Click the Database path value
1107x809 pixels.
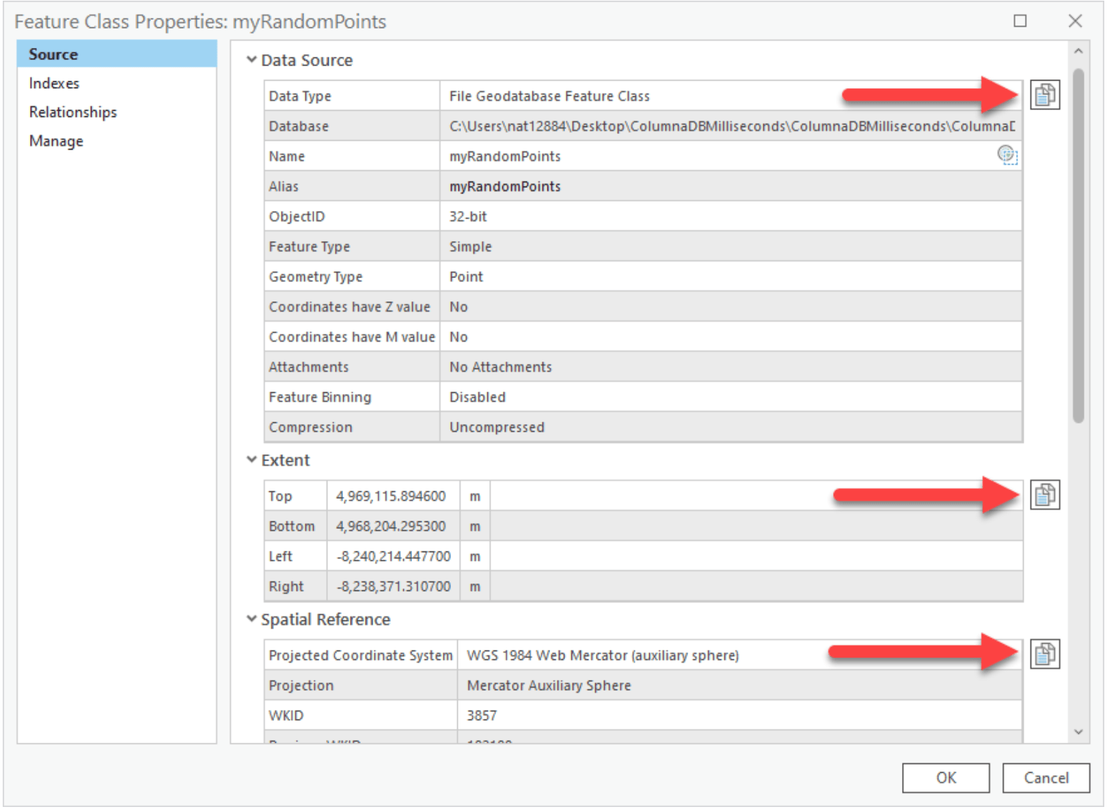point(731,126)
